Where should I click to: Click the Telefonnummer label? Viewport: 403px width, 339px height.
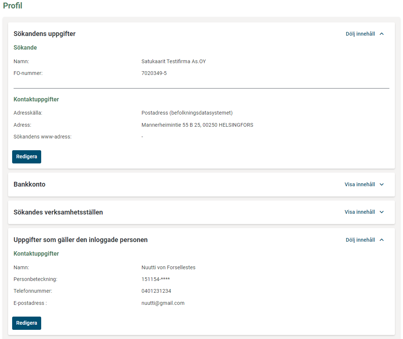33,291
